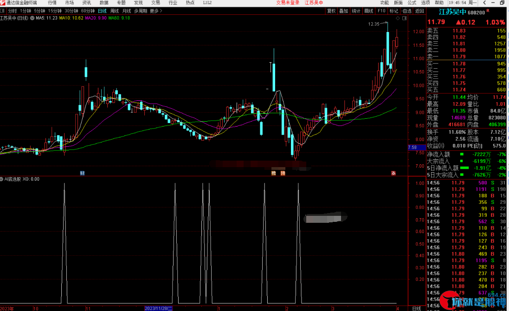The height and width of the screenshot is (311, 509).
Task: Click the 2023/11/28 date marker on timeline
Action: (158, 308)
